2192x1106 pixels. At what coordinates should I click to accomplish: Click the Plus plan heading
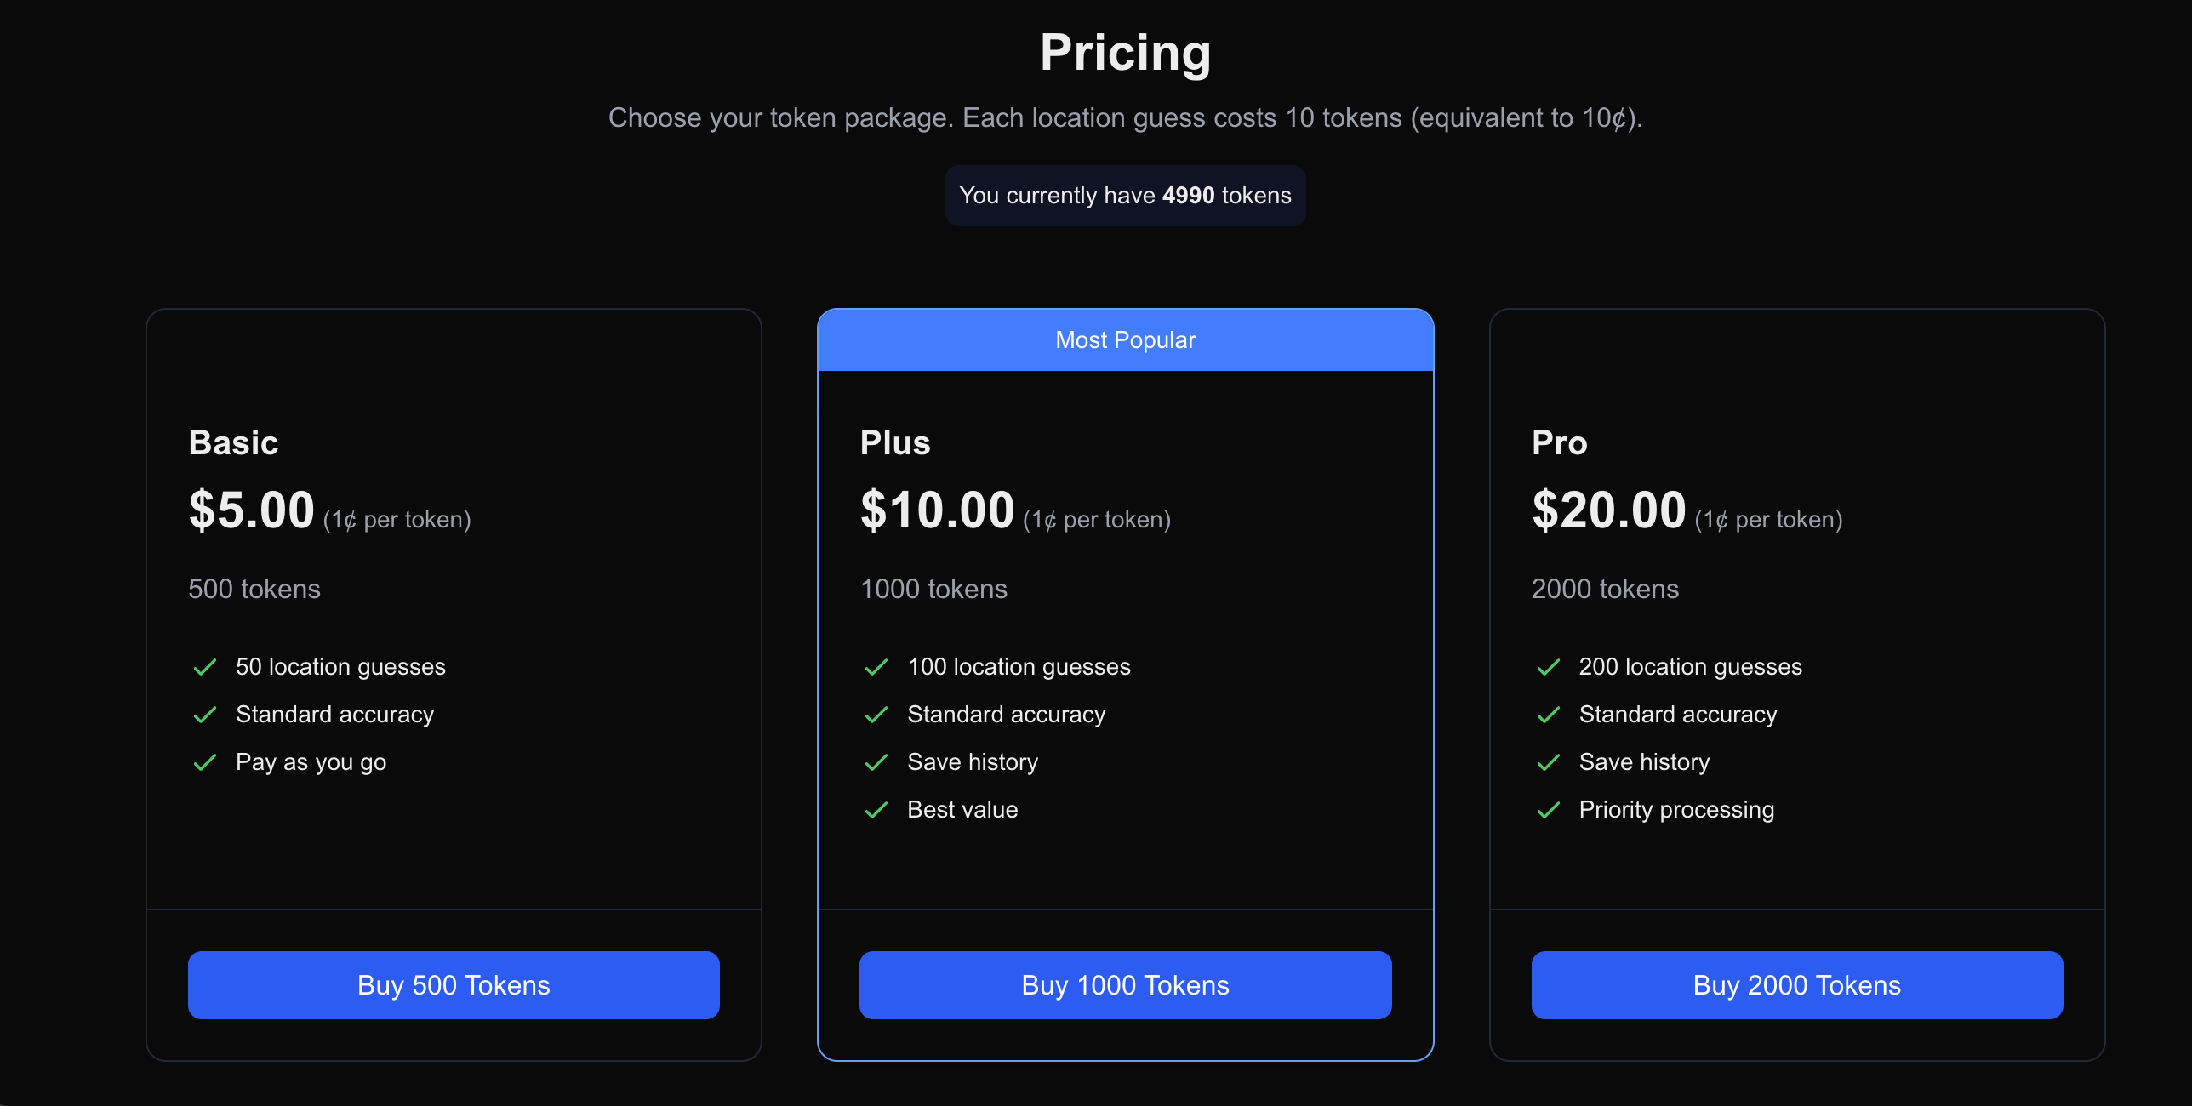pyautogui.click(x=895, y=442)
